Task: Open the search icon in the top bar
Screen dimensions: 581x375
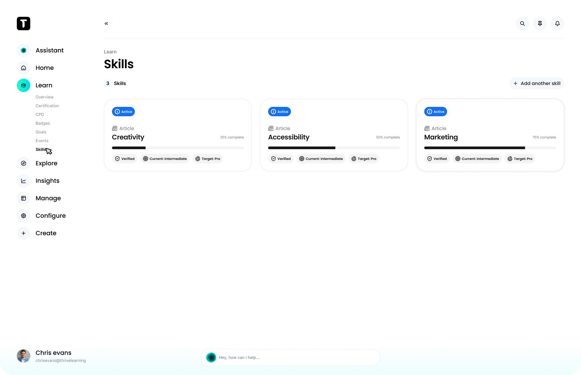Action: pyautogui.click(x=522, y=24)
